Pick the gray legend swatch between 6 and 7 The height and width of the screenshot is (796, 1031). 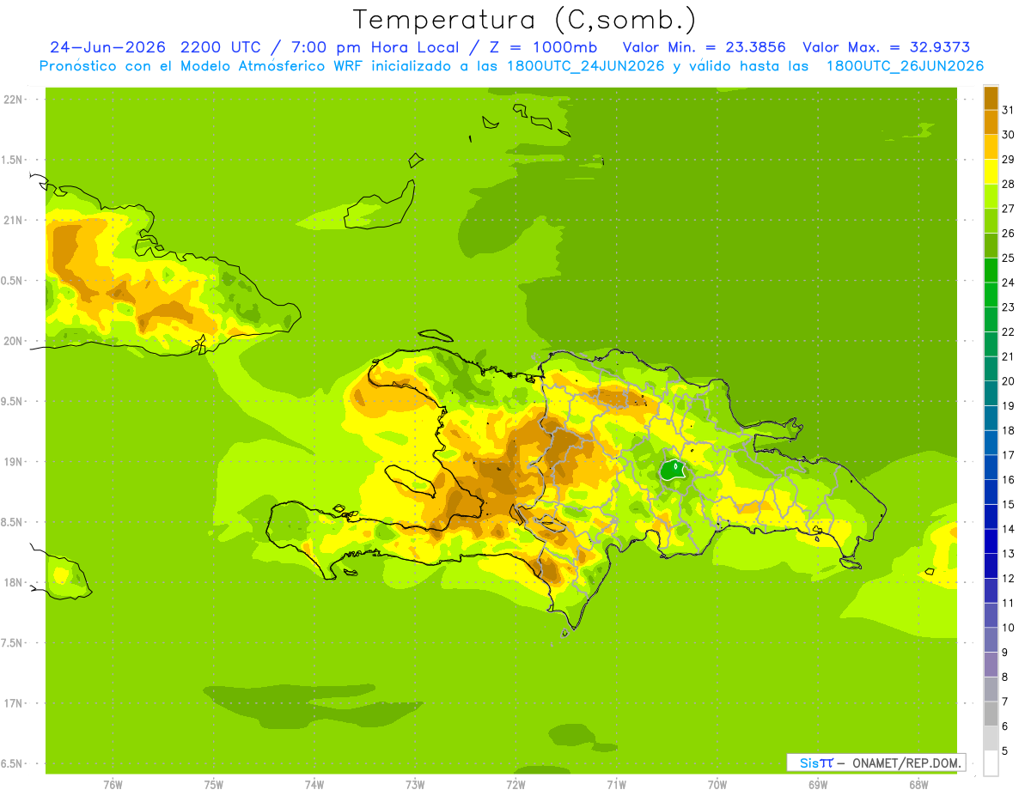click(x=991, y=714)
